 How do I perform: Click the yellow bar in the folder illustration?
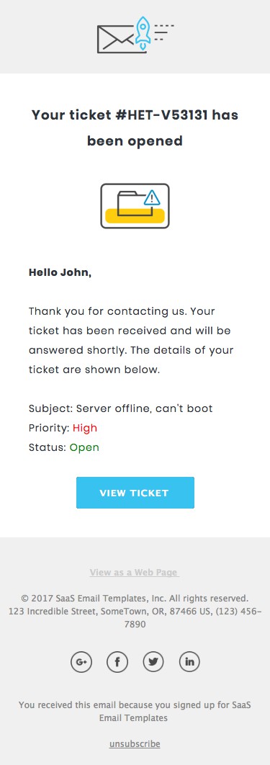point(135,215)
